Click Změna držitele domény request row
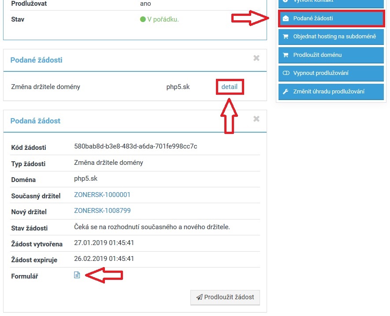The width and height of the screenshot is (390, 316). point(46,87)
